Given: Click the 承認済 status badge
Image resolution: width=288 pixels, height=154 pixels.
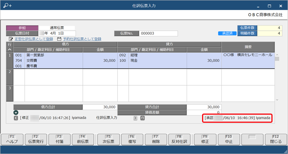Looking at the screenshot, I should click(x=227, y=33).
